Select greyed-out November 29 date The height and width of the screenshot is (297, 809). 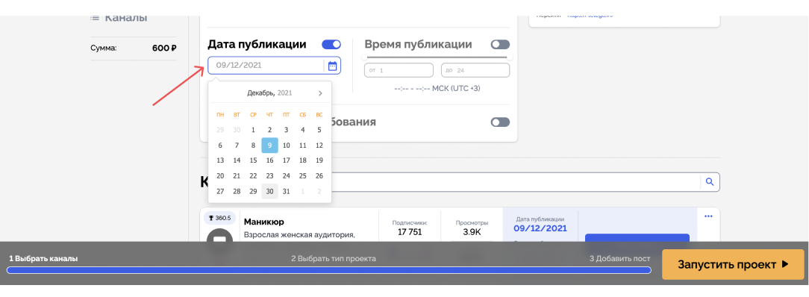(220, 130)
